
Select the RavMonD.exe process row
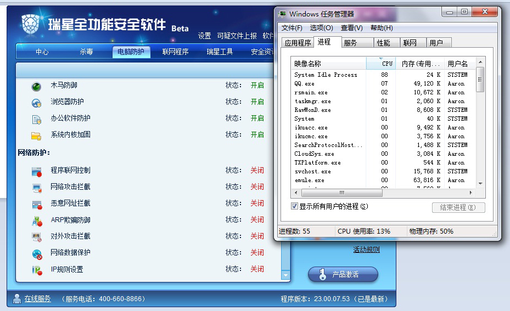(384, 110)
